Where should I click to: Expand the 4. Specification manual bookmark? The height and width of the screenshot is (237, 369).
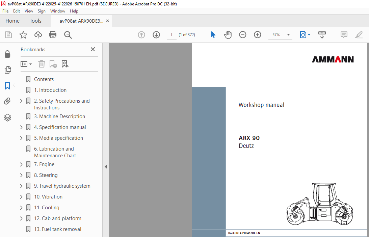tap(21, 127)
